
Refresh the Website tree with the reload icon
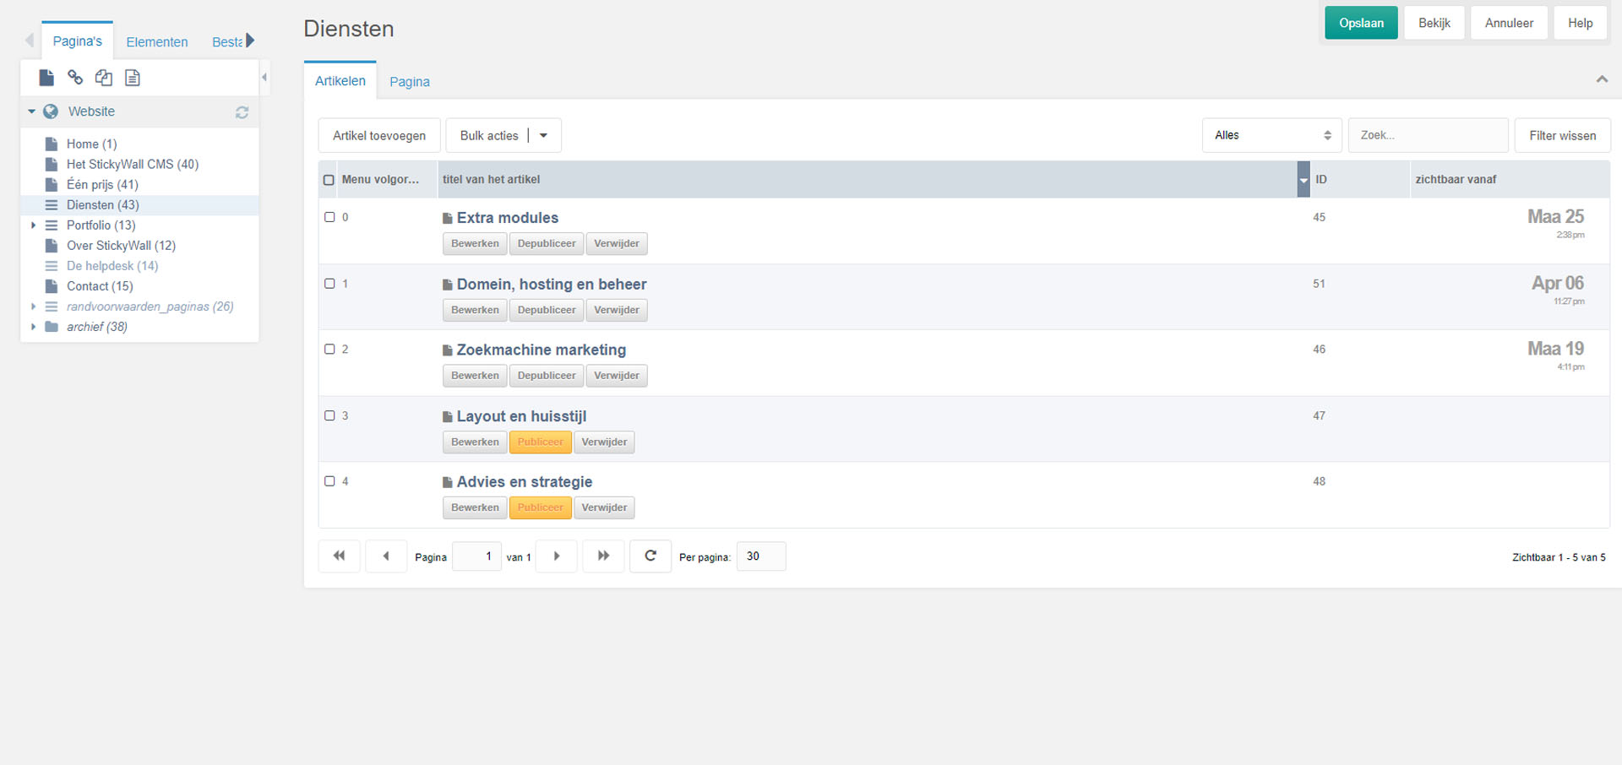pos(242,112)
